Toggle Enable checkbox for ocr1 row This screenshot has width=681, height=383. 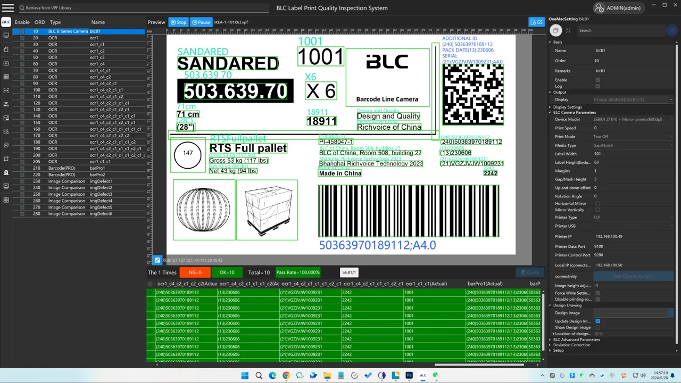click(x=22, y=38)
